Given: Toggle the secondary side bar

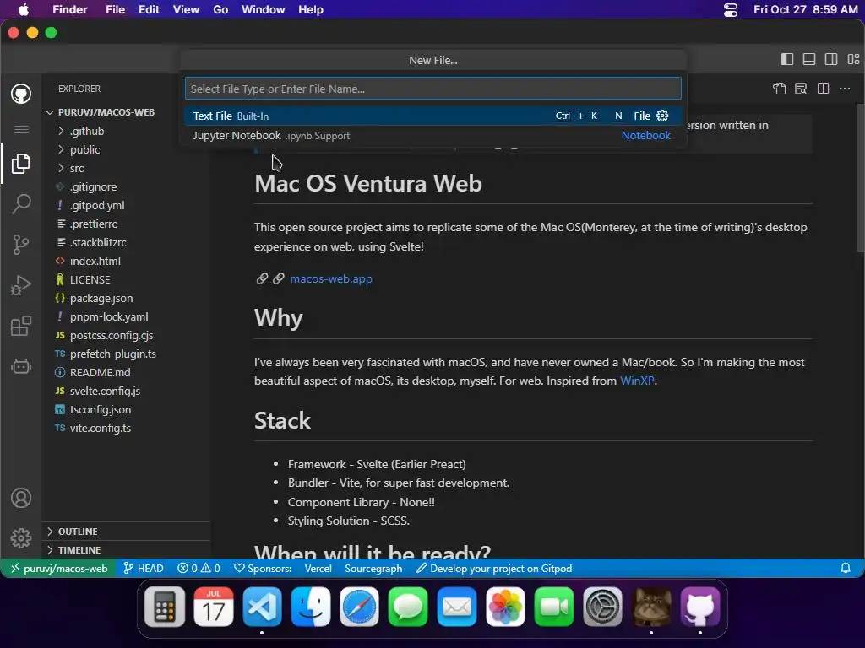Looking at the screenshot, I should click(831, 59).
